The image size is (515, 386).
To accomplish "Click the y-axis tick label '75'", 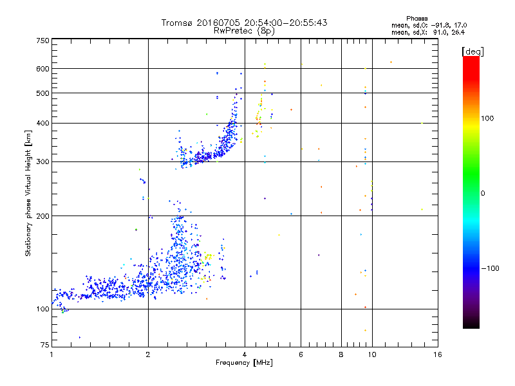I will [x=45, y=345].
